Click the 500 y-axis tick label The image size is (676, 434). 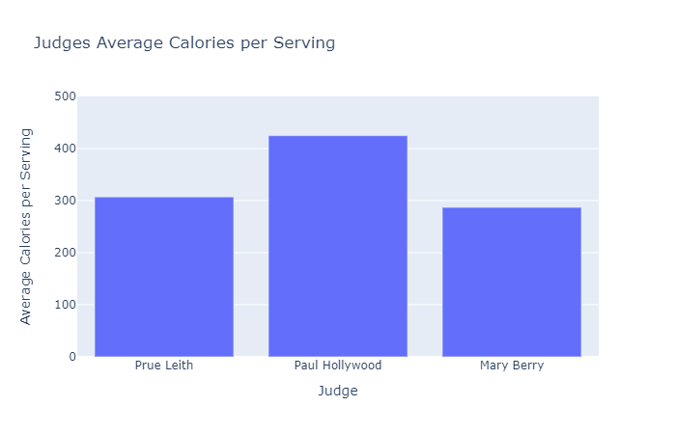coord(66,96)
